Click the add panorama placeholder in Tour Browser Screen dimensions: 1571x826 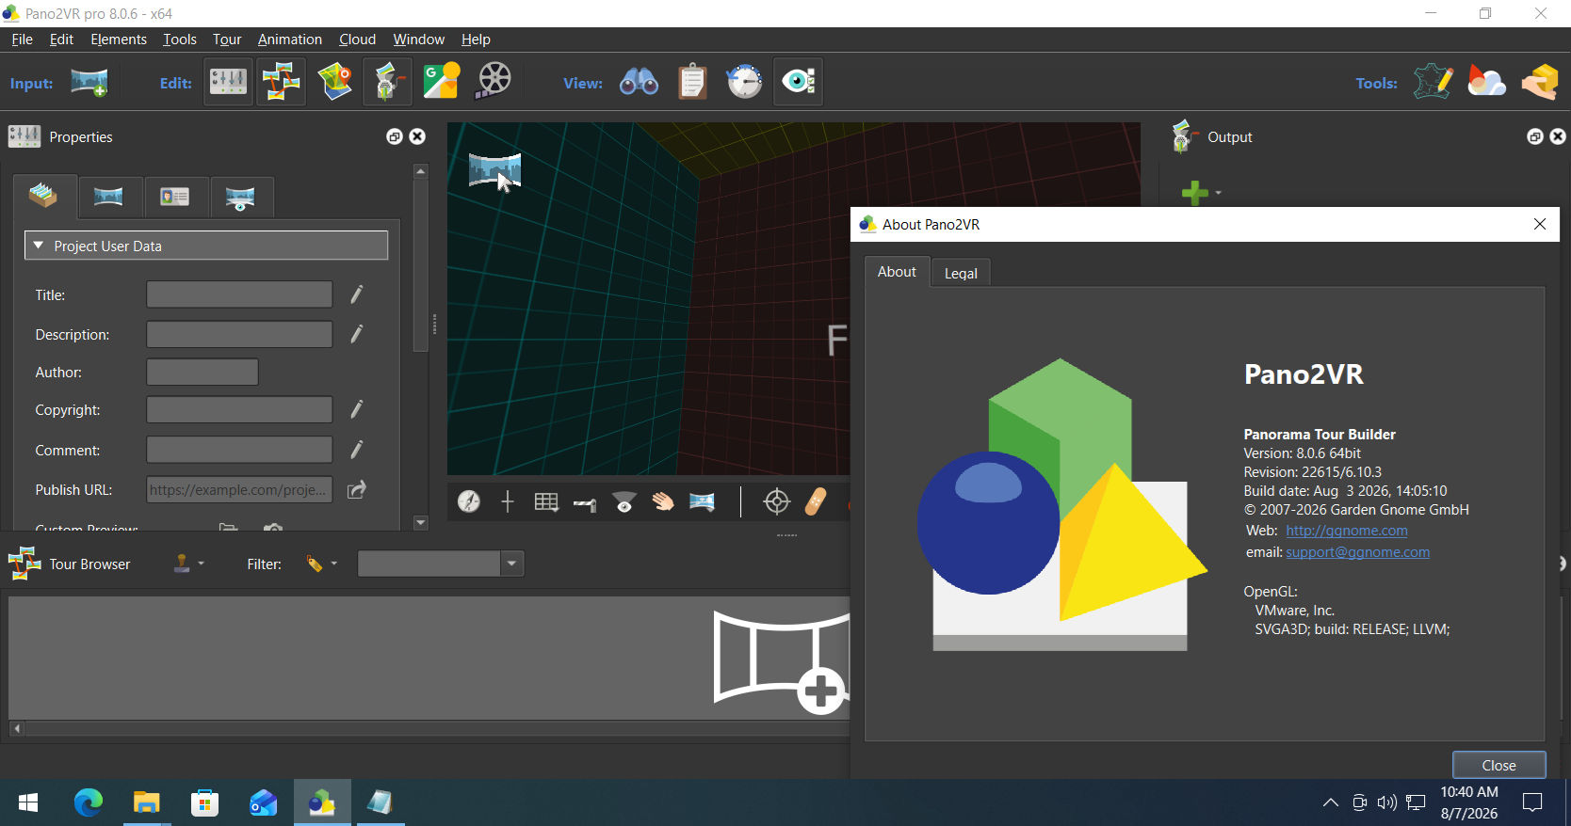point(782,662)
